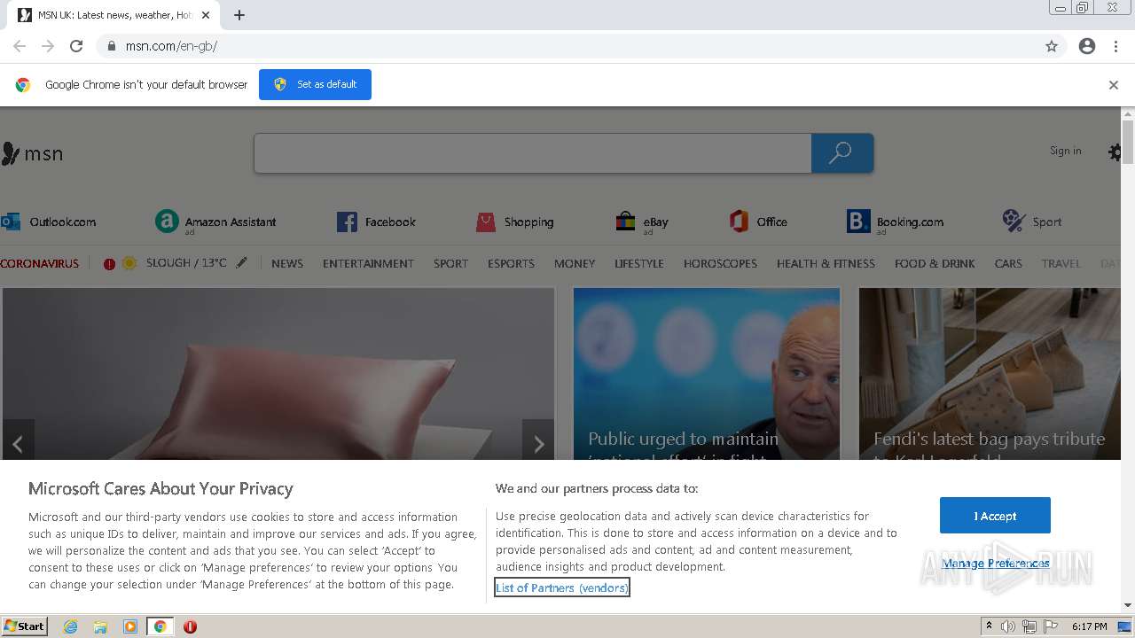This screenshot has width=1135, height=638.
Task: Open the LIFESTYLE menu item
Action: (x=639, y=263)
